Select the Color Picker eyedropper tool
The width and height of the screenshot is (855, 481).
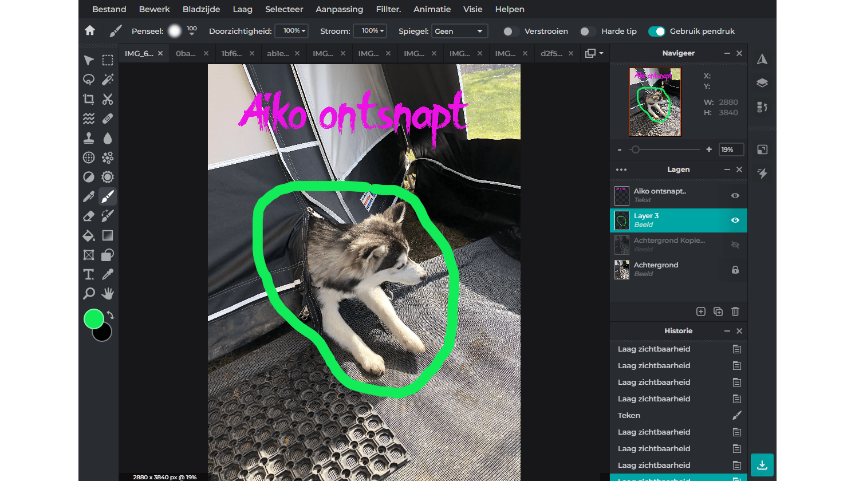(108, 274)
